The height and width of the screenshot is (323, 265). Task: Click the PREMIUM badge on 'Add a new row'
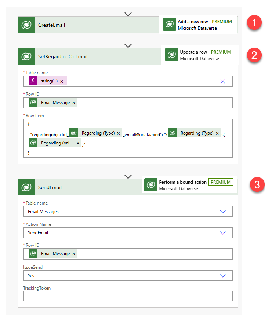[x=222, y=21]
